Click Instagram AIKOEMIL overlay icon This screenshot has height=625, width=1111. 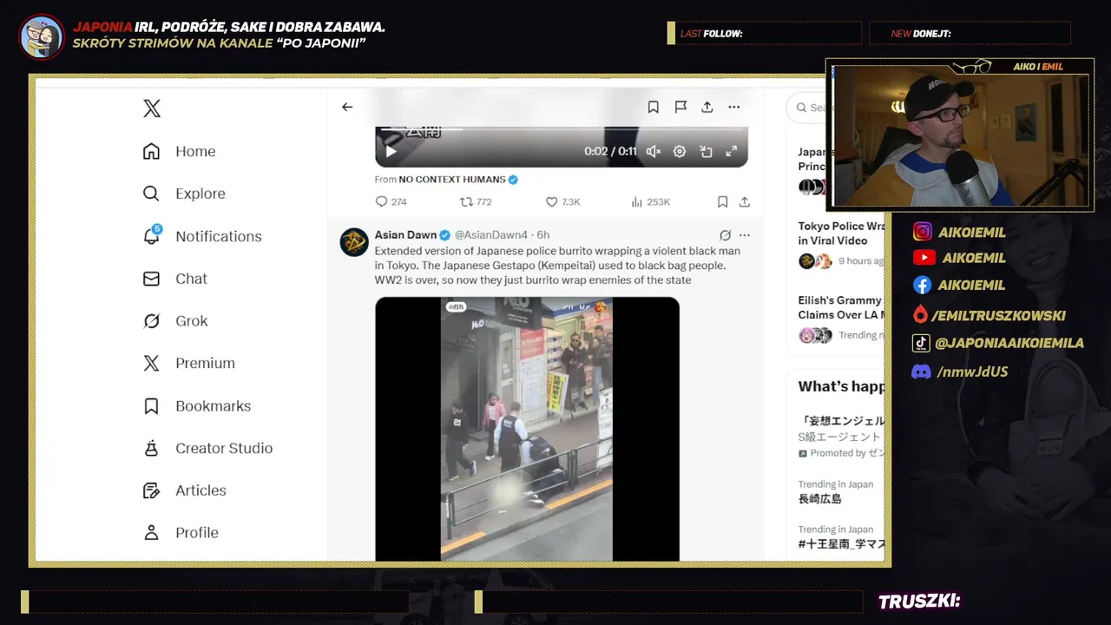(x=923, y=232)
